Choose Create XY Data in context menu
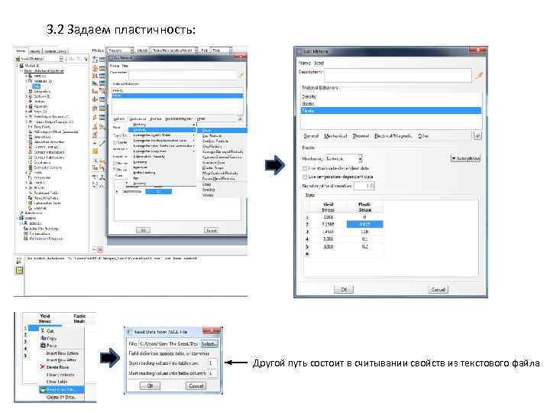 coord(62,397)
